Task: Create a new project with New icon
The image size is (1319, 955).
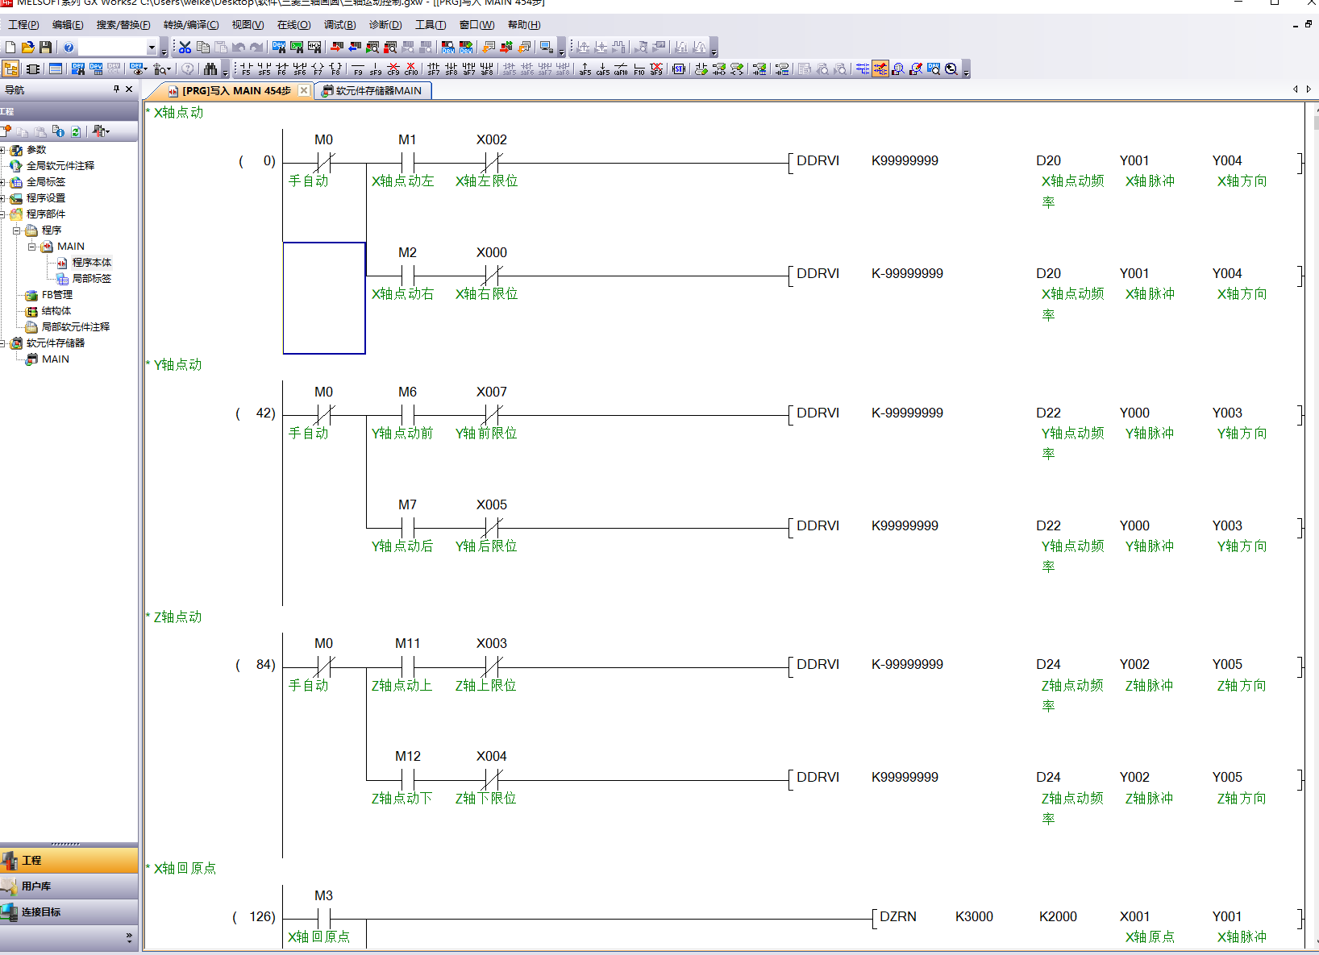Action: [x=10, y=48]
